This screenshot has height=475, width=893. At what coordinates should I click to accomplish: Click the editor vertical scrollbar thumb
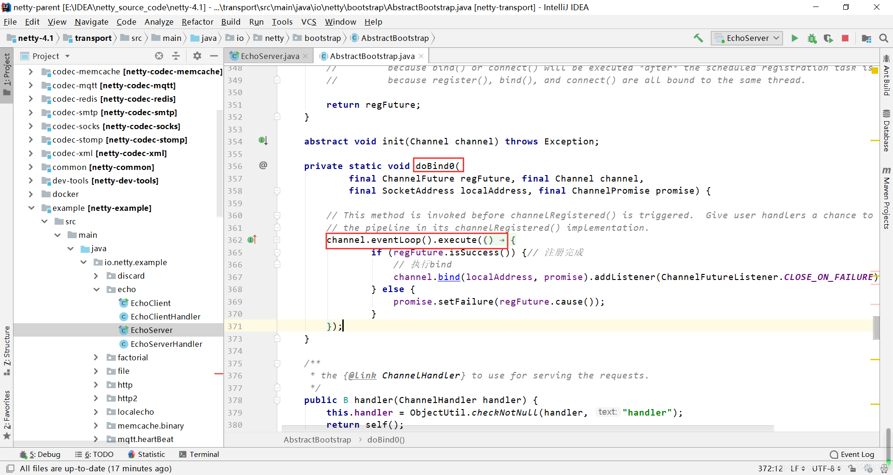[876, 328]
